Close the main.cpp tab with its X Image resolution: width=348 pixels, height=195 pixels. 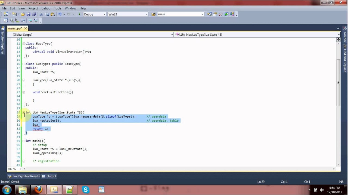point(26,28)
